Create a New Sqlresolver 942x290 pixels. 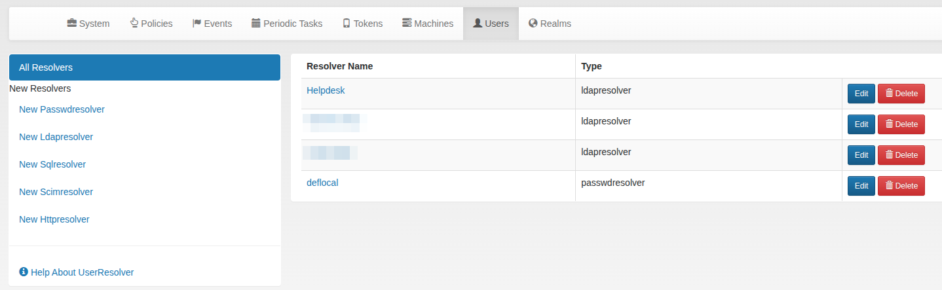pyautogui.click(x=52, y=164)
